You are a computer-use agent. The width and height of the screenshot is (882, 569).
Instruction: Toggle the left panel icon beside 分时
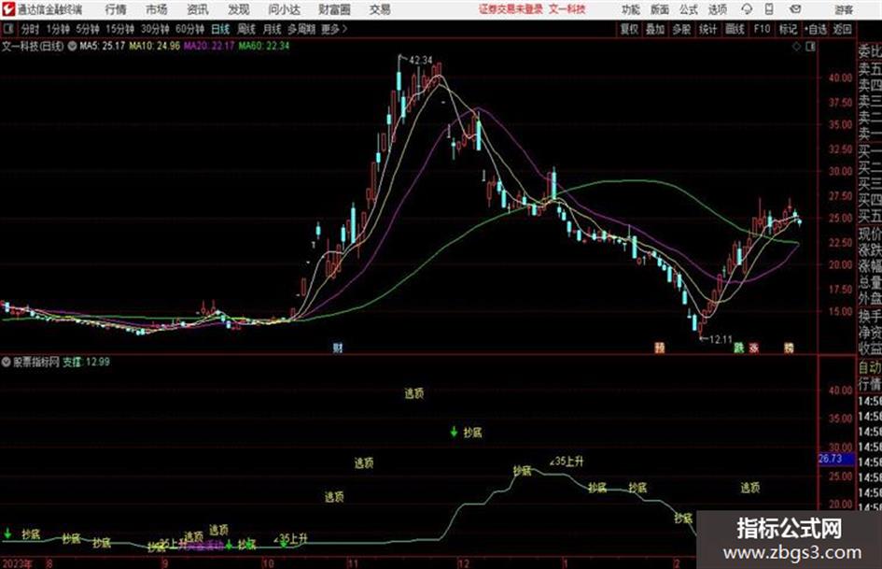[x=8, y=29]
